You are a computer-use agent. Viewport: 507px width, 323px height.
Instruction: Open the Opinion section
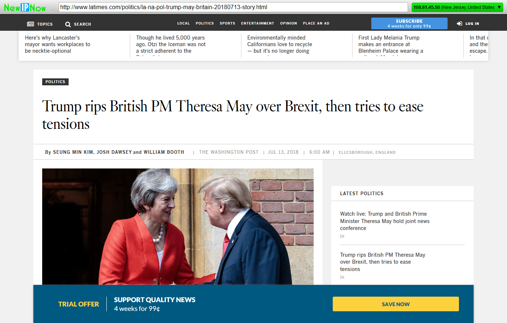click(x=288, y=23)
